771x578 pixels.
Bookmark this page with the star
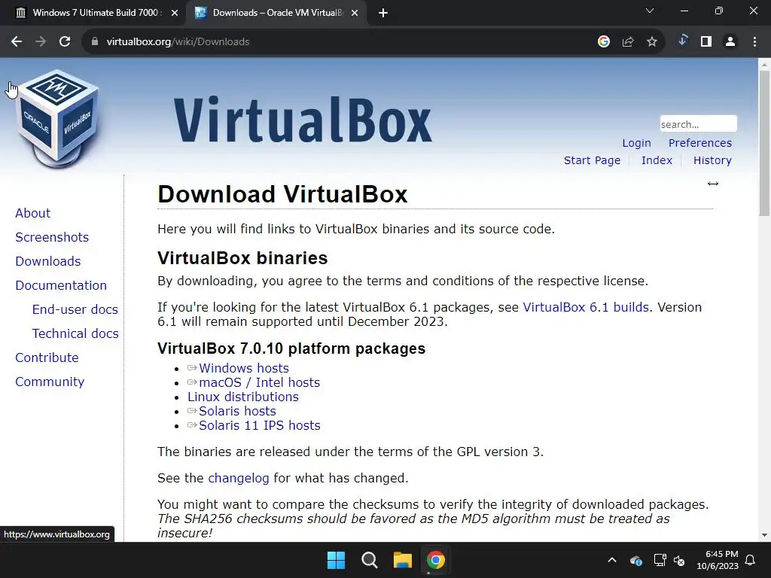coord(651,42)
